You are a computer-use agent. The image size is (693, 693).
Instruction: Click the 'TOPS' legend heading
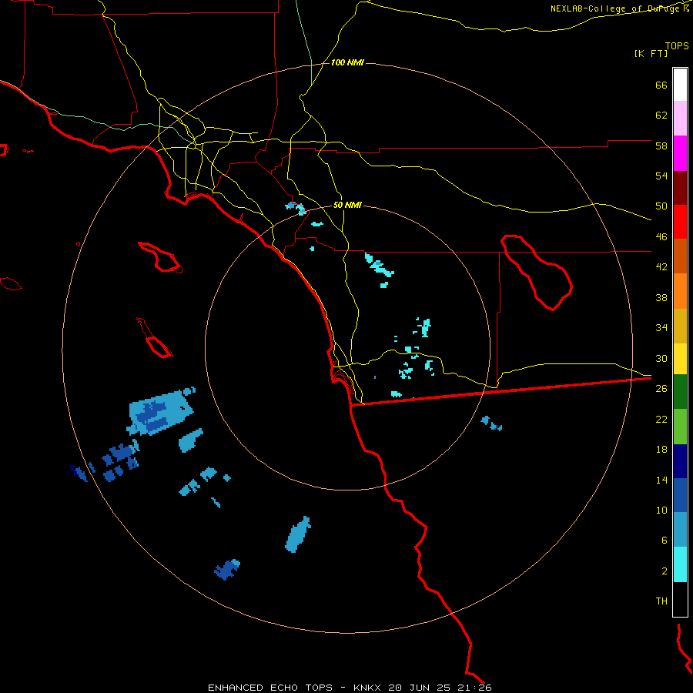(x=677, y=46)
